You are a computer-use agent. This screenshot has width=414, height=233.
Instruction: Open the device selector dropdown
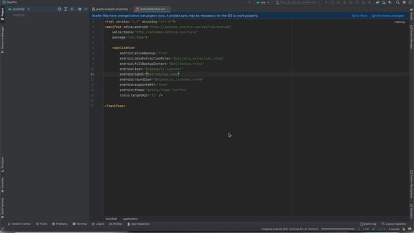click(x=298, y=3)
